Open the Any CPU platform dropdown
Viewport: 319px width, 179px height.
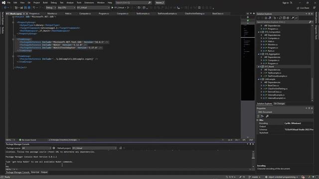pyautogui.click(x=66, y=8)
